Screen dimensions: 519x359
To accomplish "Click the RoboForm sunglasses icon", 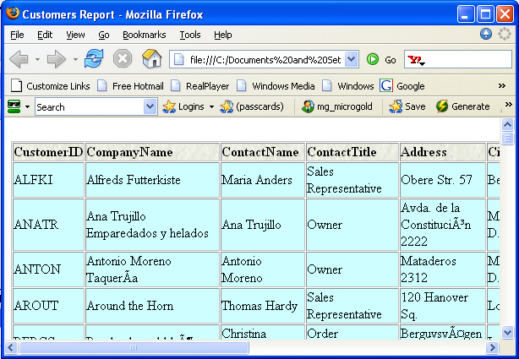I will (14, 106).
